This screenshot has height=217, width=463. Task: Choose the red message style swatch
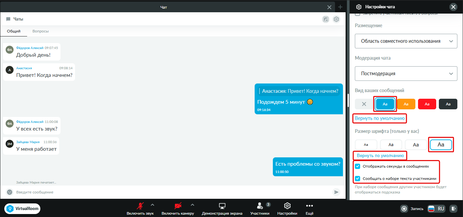point(427,104)
